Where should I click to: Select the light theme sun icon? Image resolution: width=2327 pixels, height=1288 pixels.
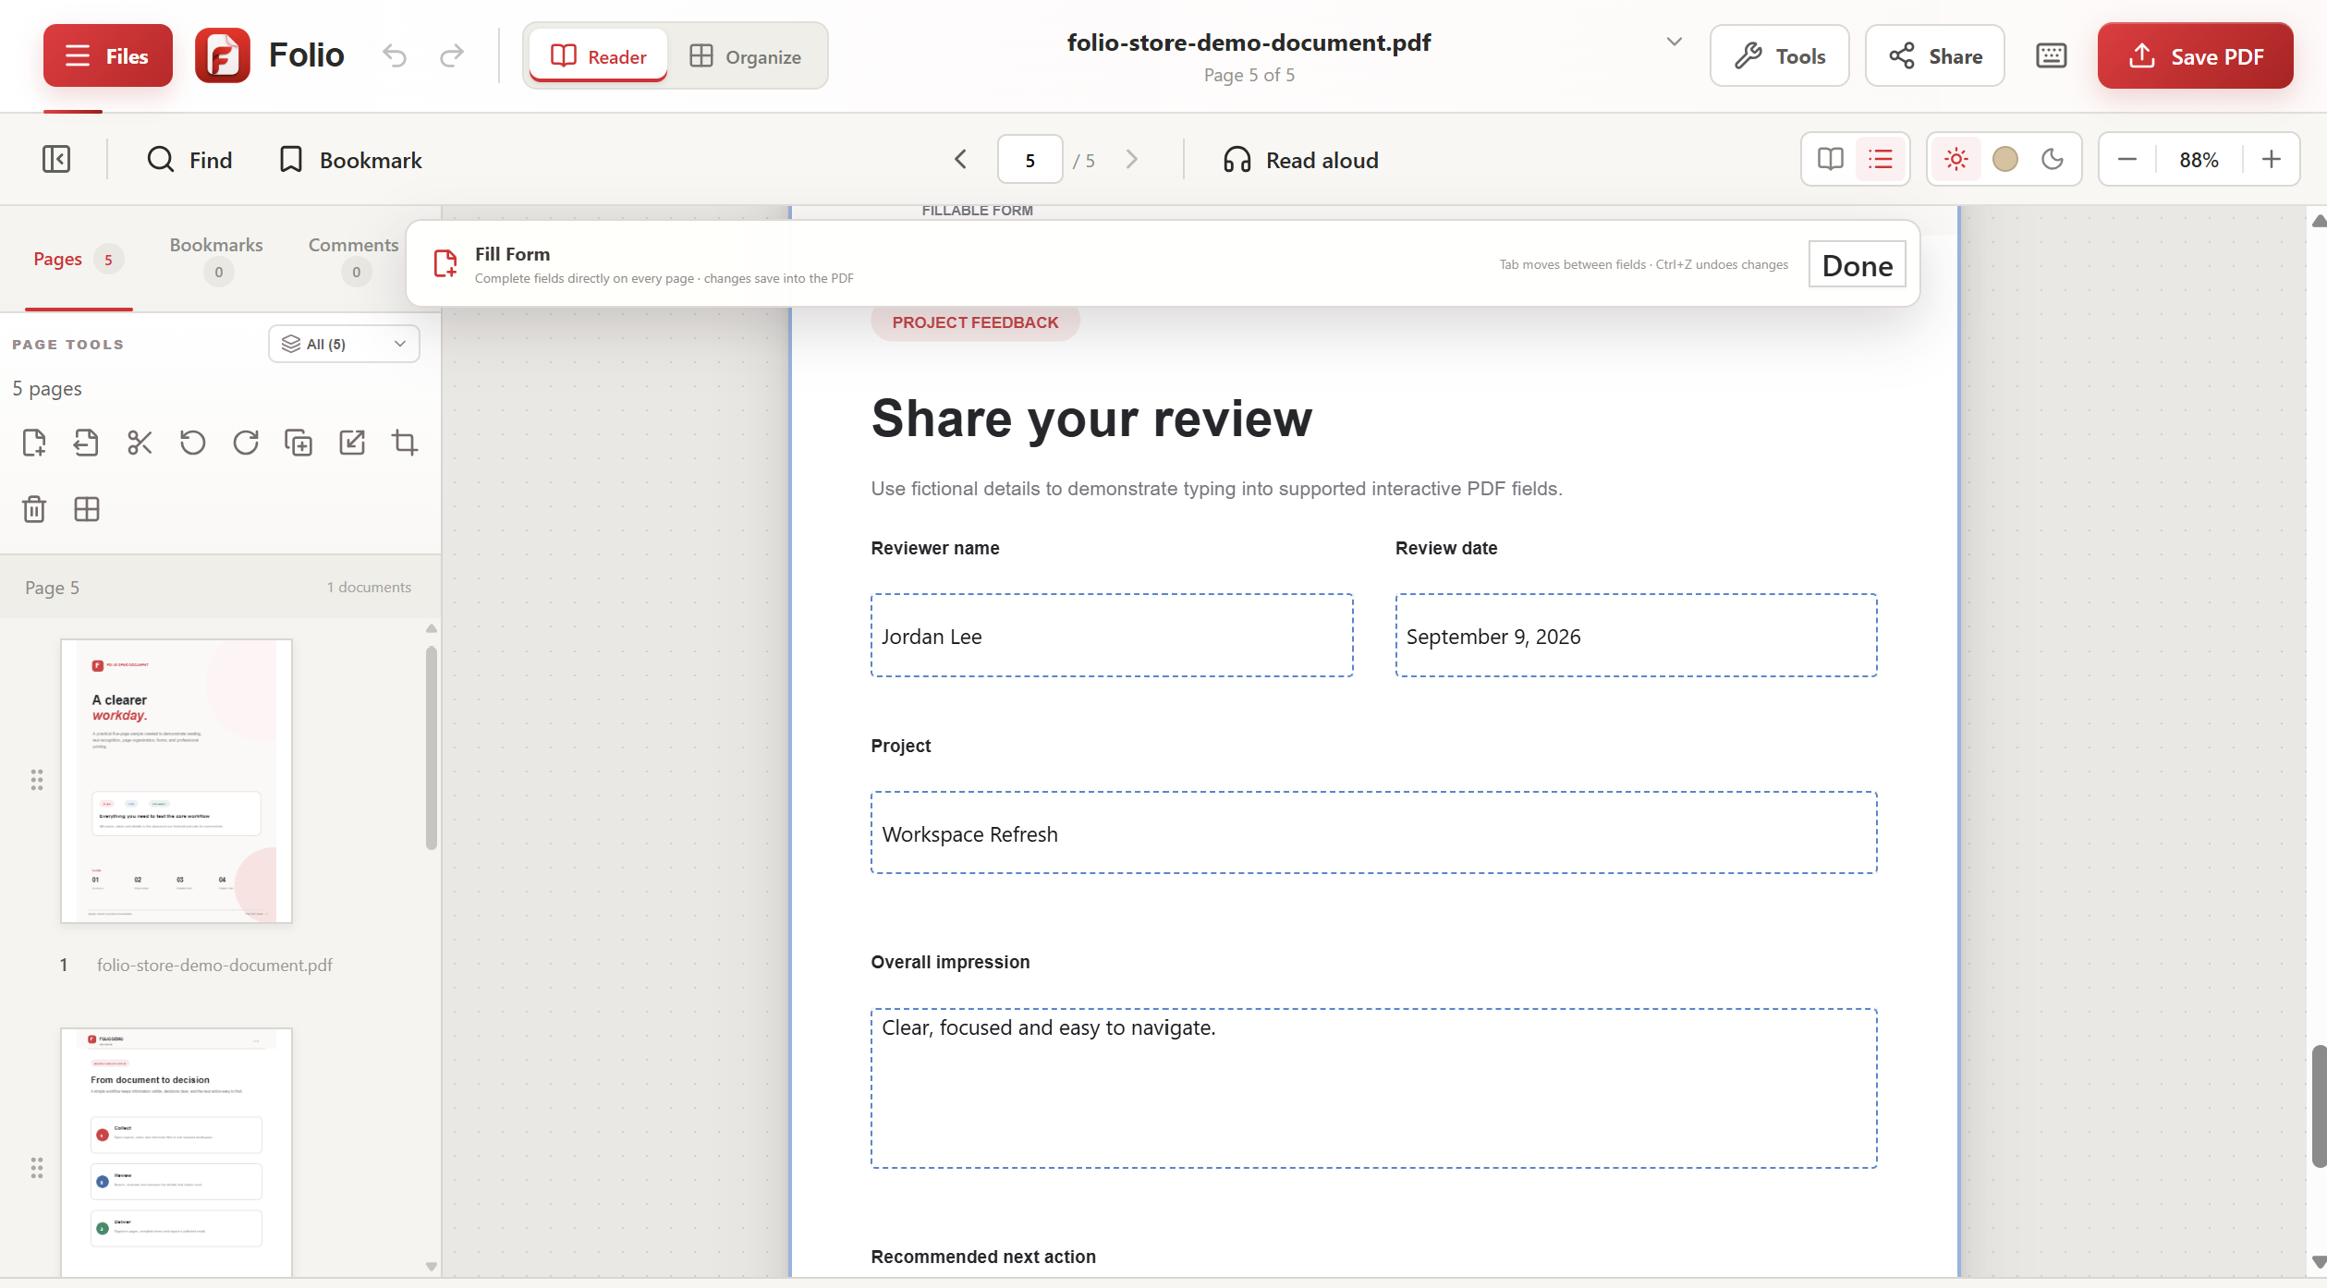(1955, 159)
